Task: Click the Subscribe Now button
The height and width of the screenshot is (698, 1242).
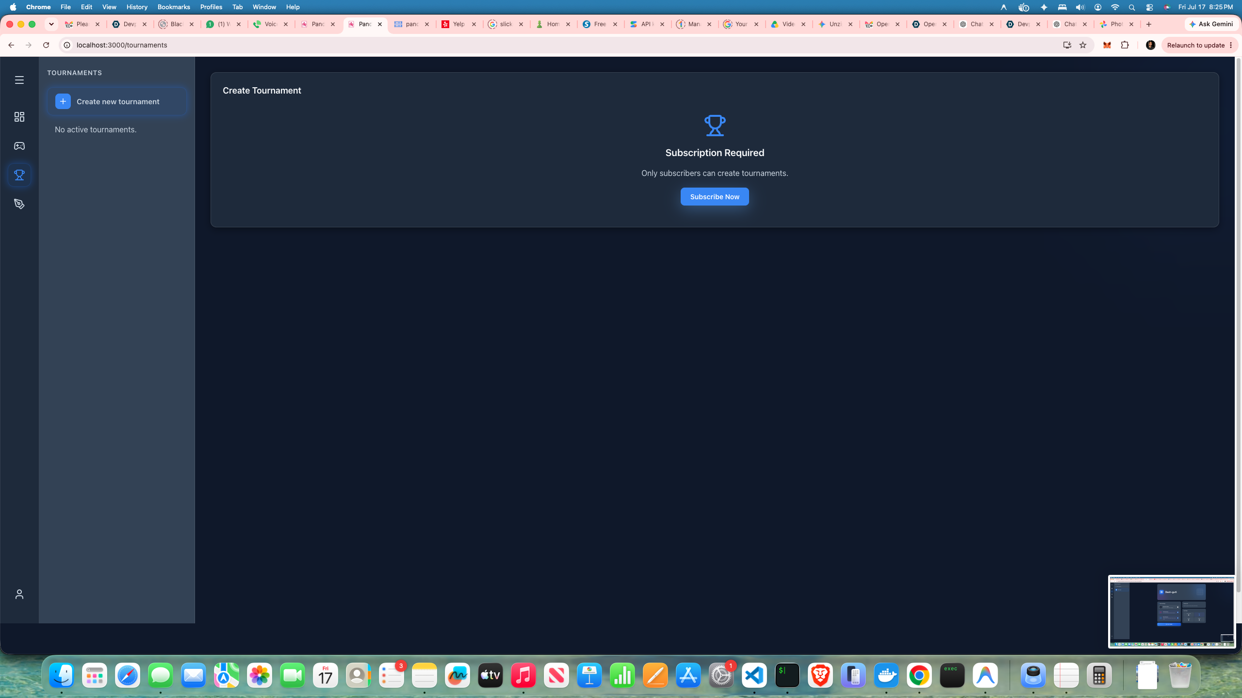Action: tap(715, 197)
